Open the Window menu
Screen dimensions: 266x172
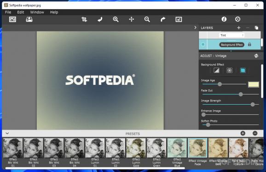(37, 12)
